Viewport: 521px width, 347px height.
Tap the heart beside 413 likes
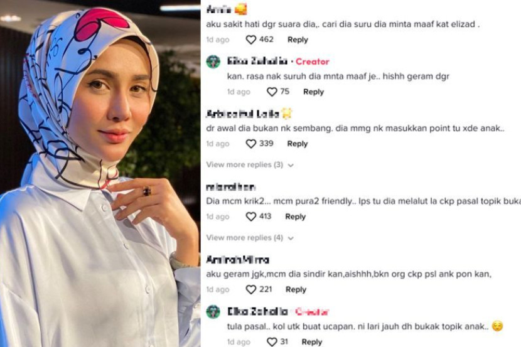[251, 217]
